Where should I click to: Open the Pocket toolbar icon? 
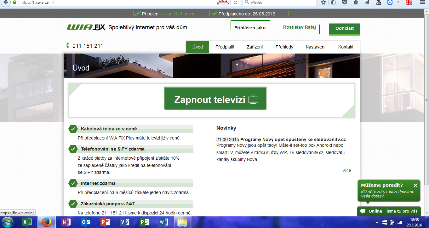[x=345, y=3]
